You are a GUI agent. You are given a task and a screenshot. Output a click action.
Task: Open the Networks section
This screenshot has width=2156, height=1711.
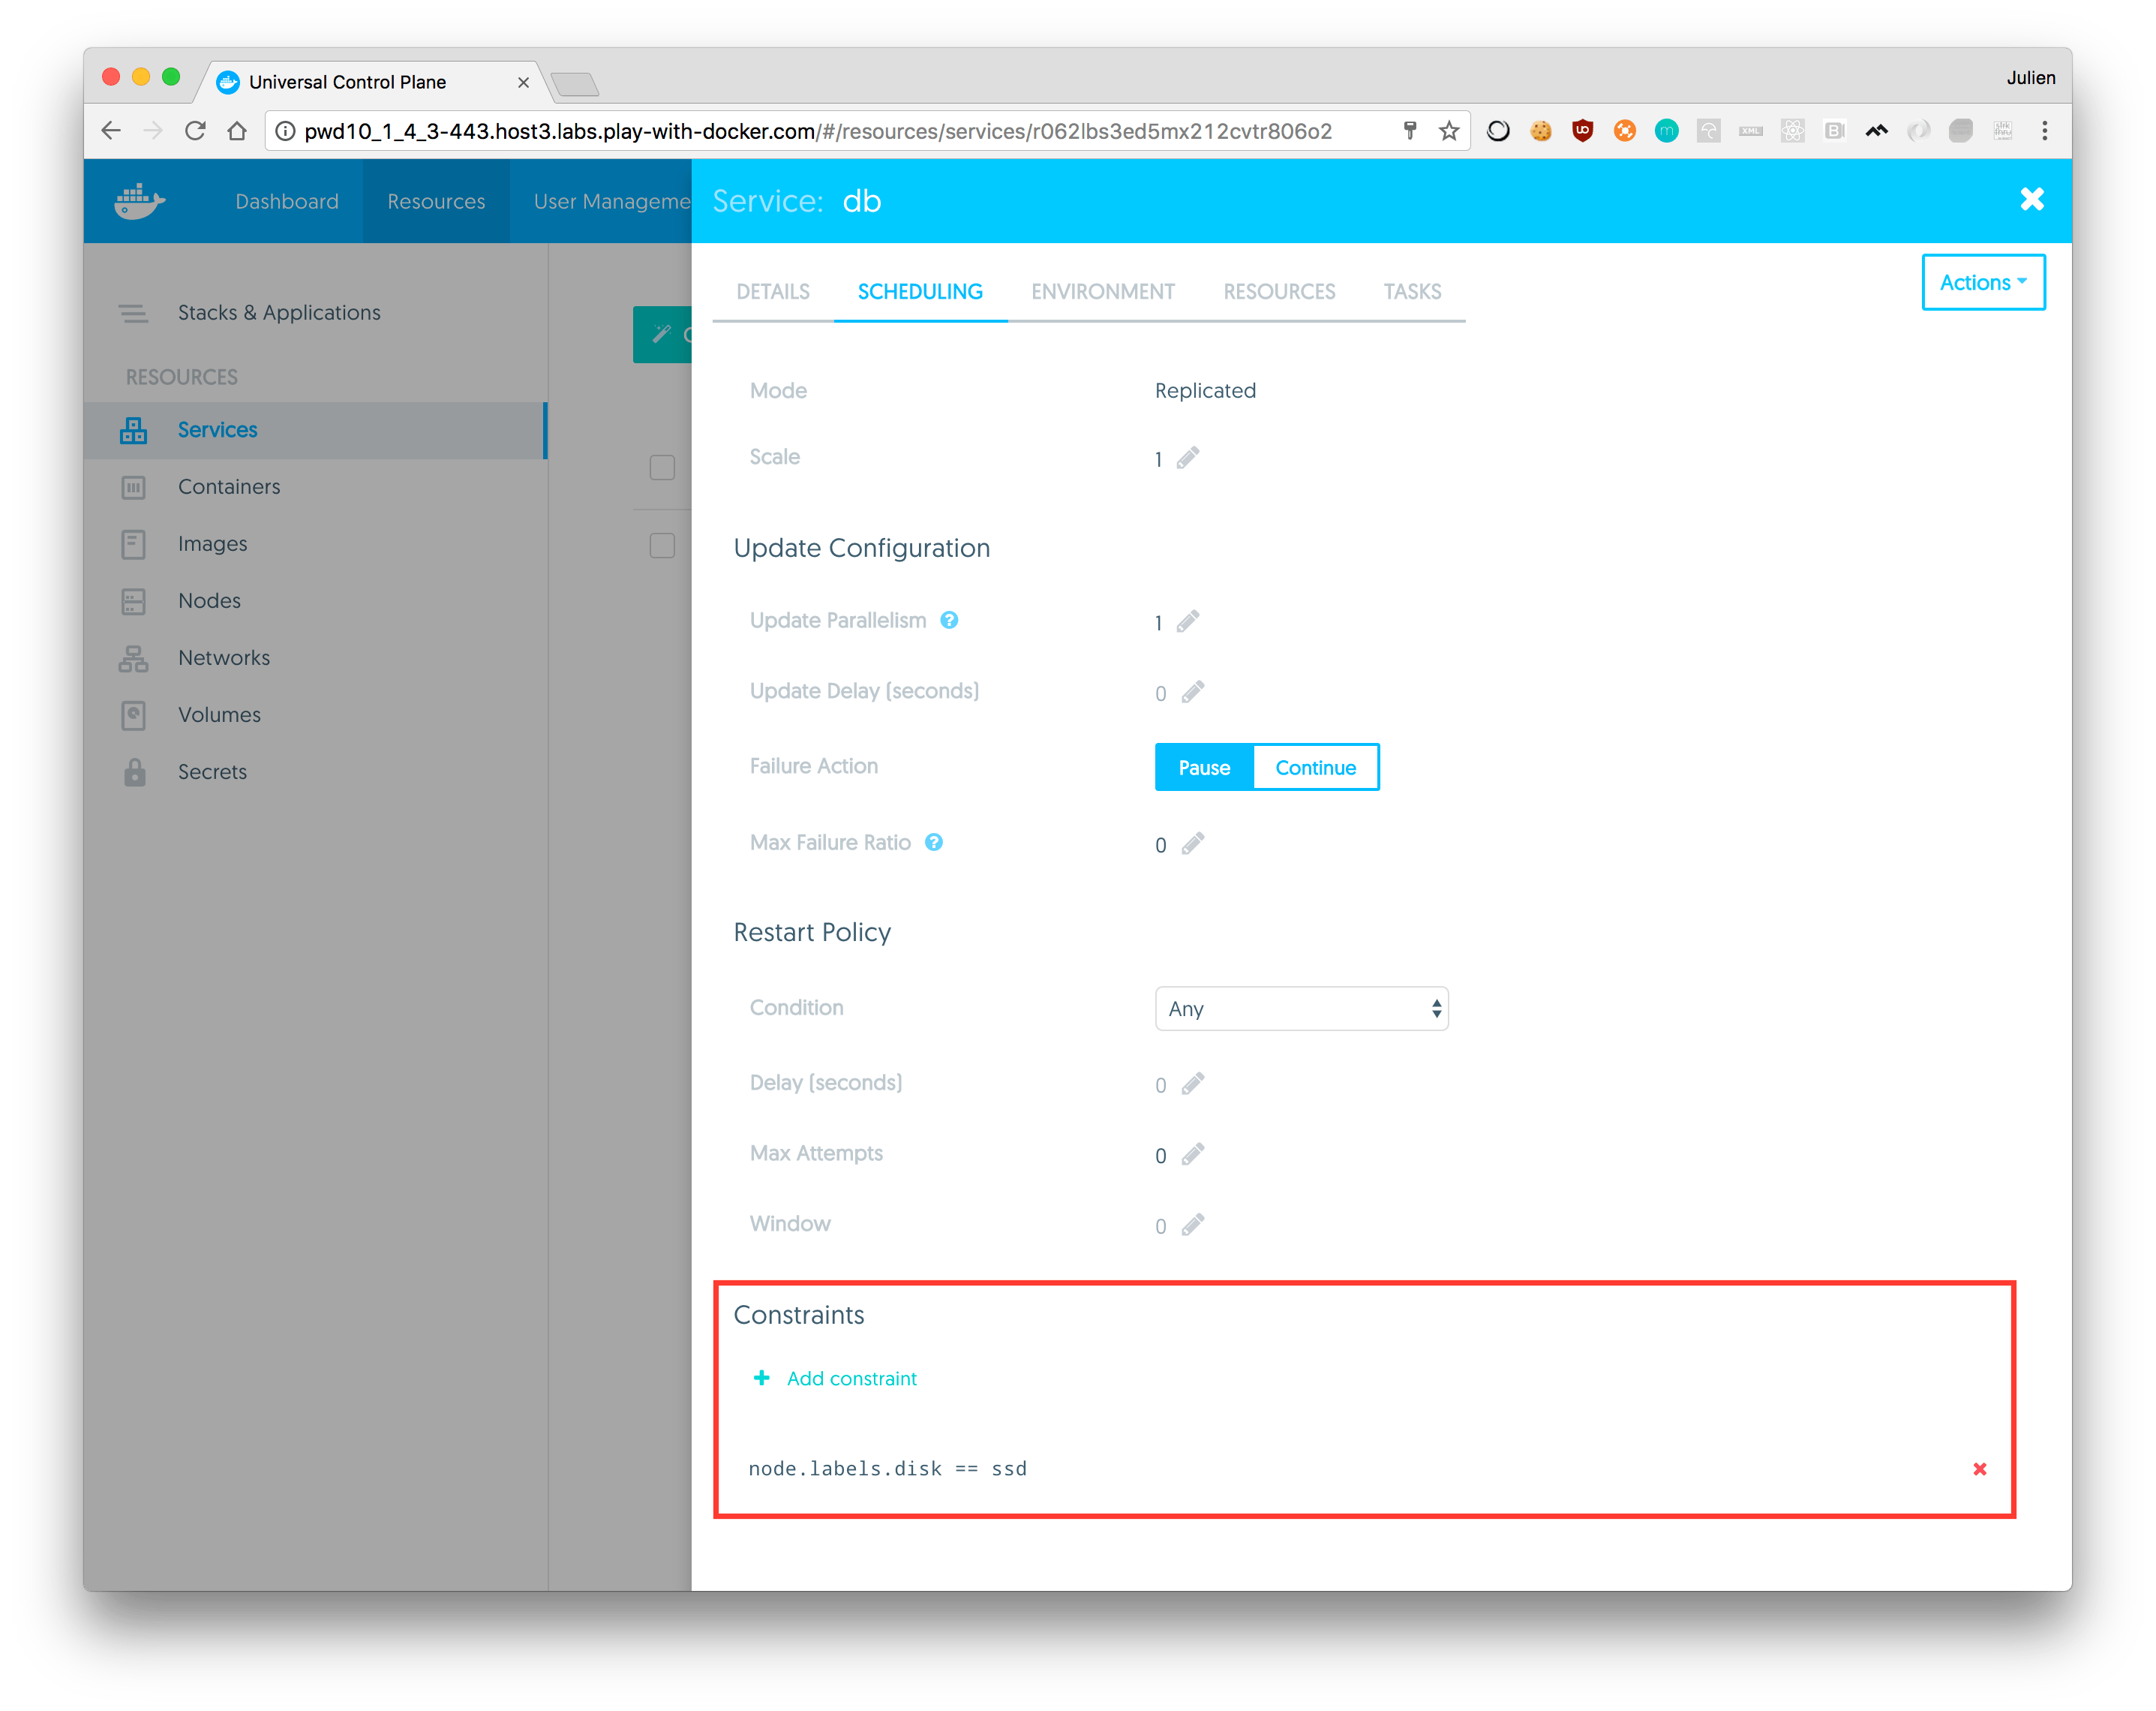coord(224,657)
